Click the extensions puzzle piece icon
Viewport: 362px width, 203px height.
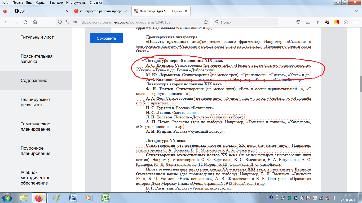point(346,22)
